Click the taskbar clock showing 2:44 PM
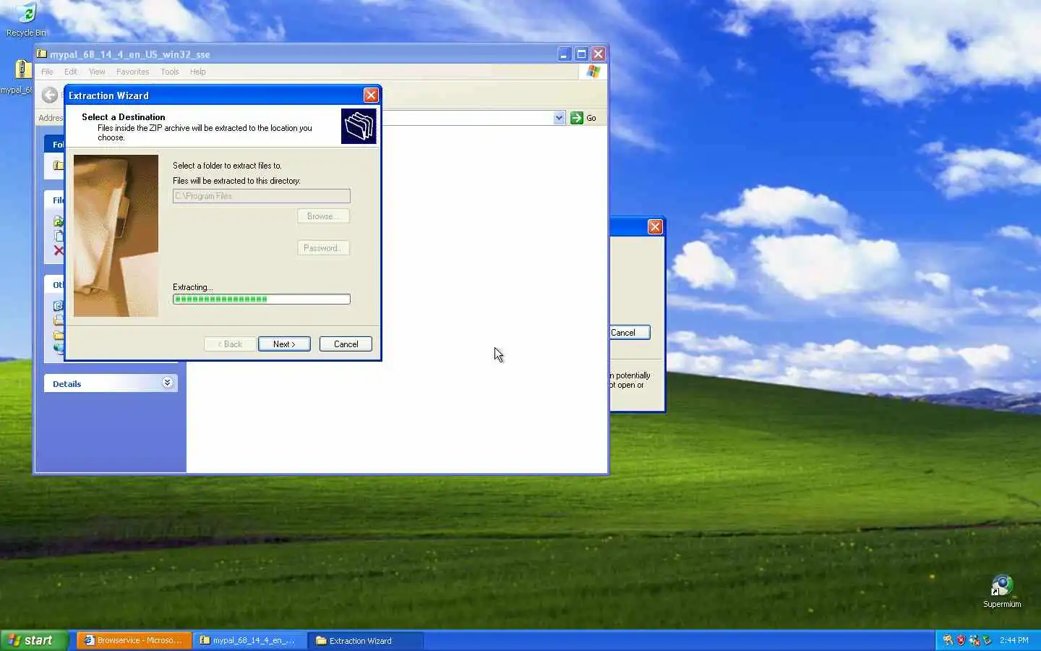This screenshot has width=1041, height=651. click(x=1014, y=640)
